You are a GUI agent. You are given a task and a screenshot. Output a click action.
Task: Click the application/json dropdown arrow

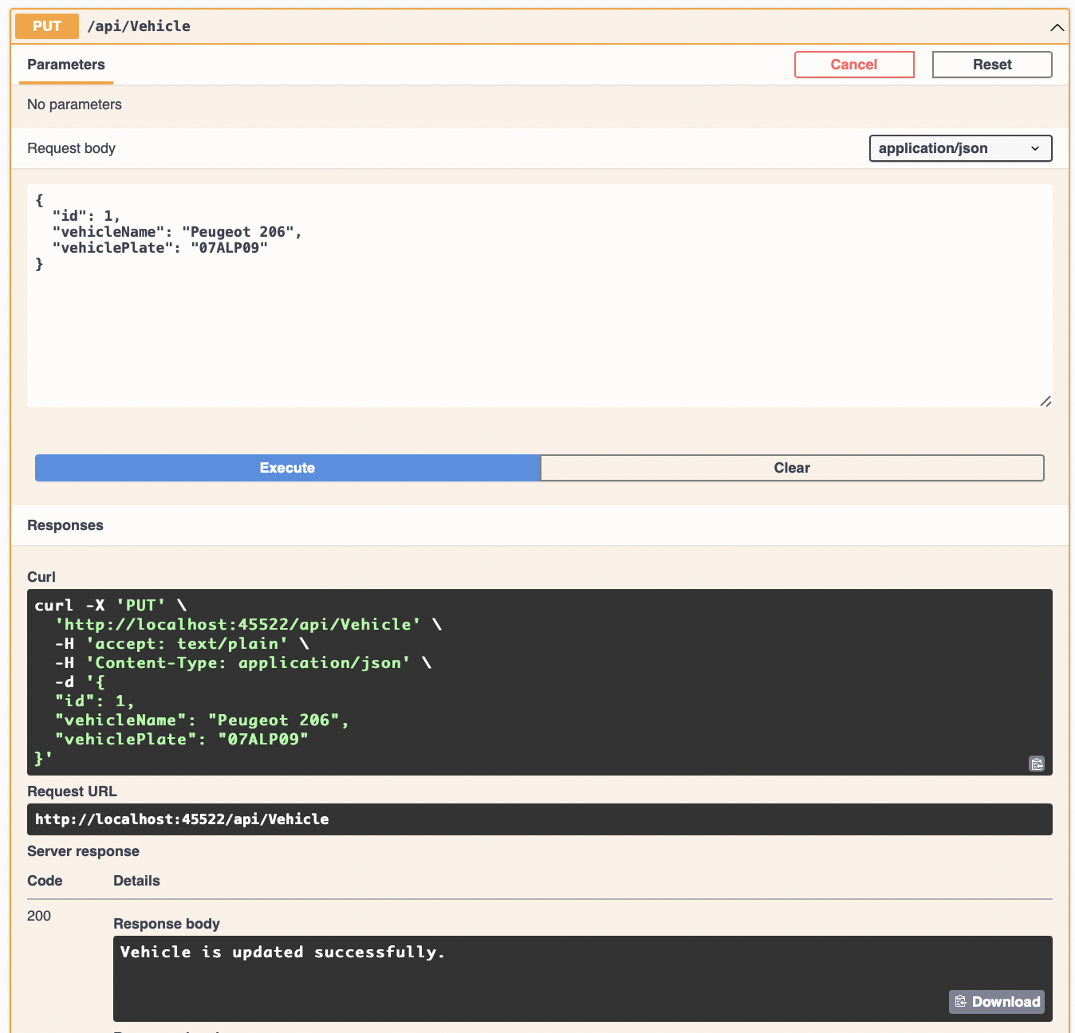[x=1035, y=148]
